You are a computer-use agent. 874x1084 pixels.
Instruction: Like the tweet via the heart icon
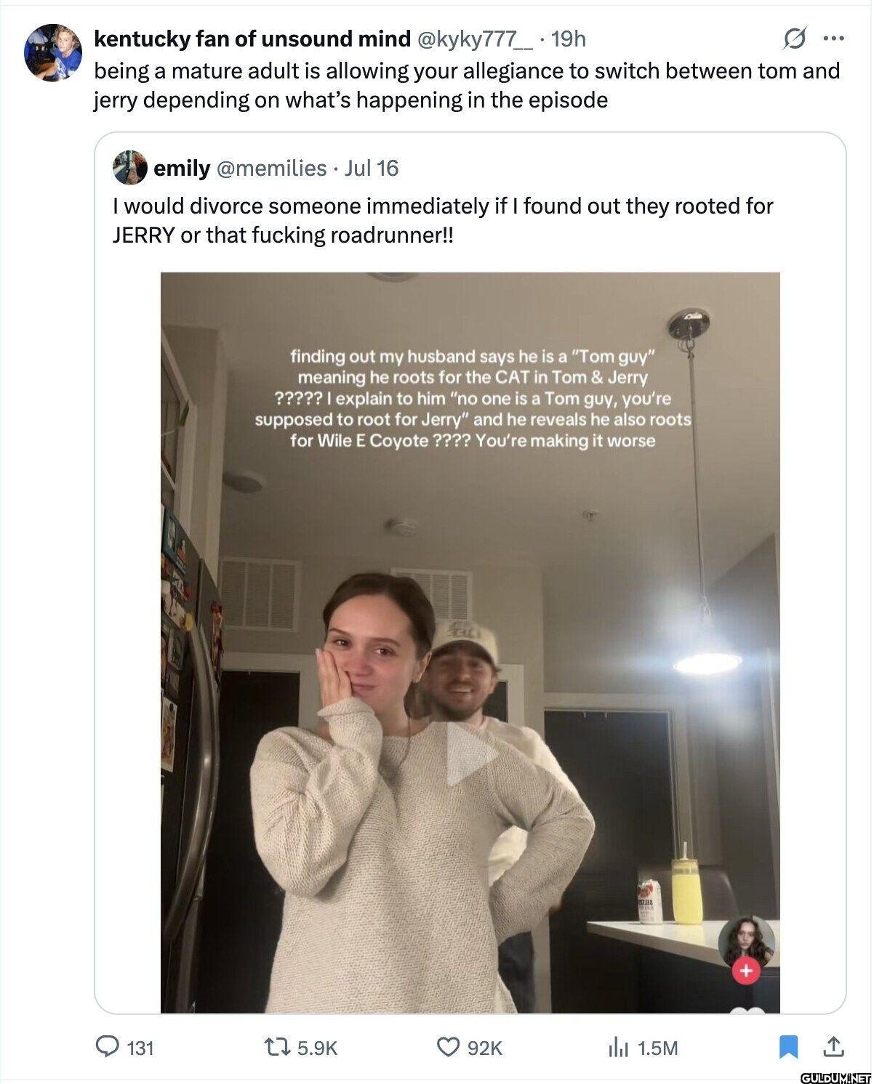pyautogui.click(x=446, y=1047)
